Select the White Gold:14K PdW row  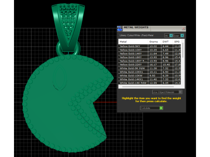(x=150, y=83)
